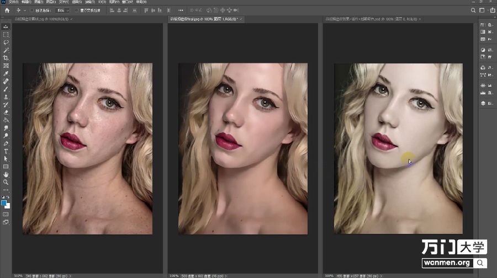Activate the middle final.jpg document tab
497x278 pixels.
pos(204,19)
